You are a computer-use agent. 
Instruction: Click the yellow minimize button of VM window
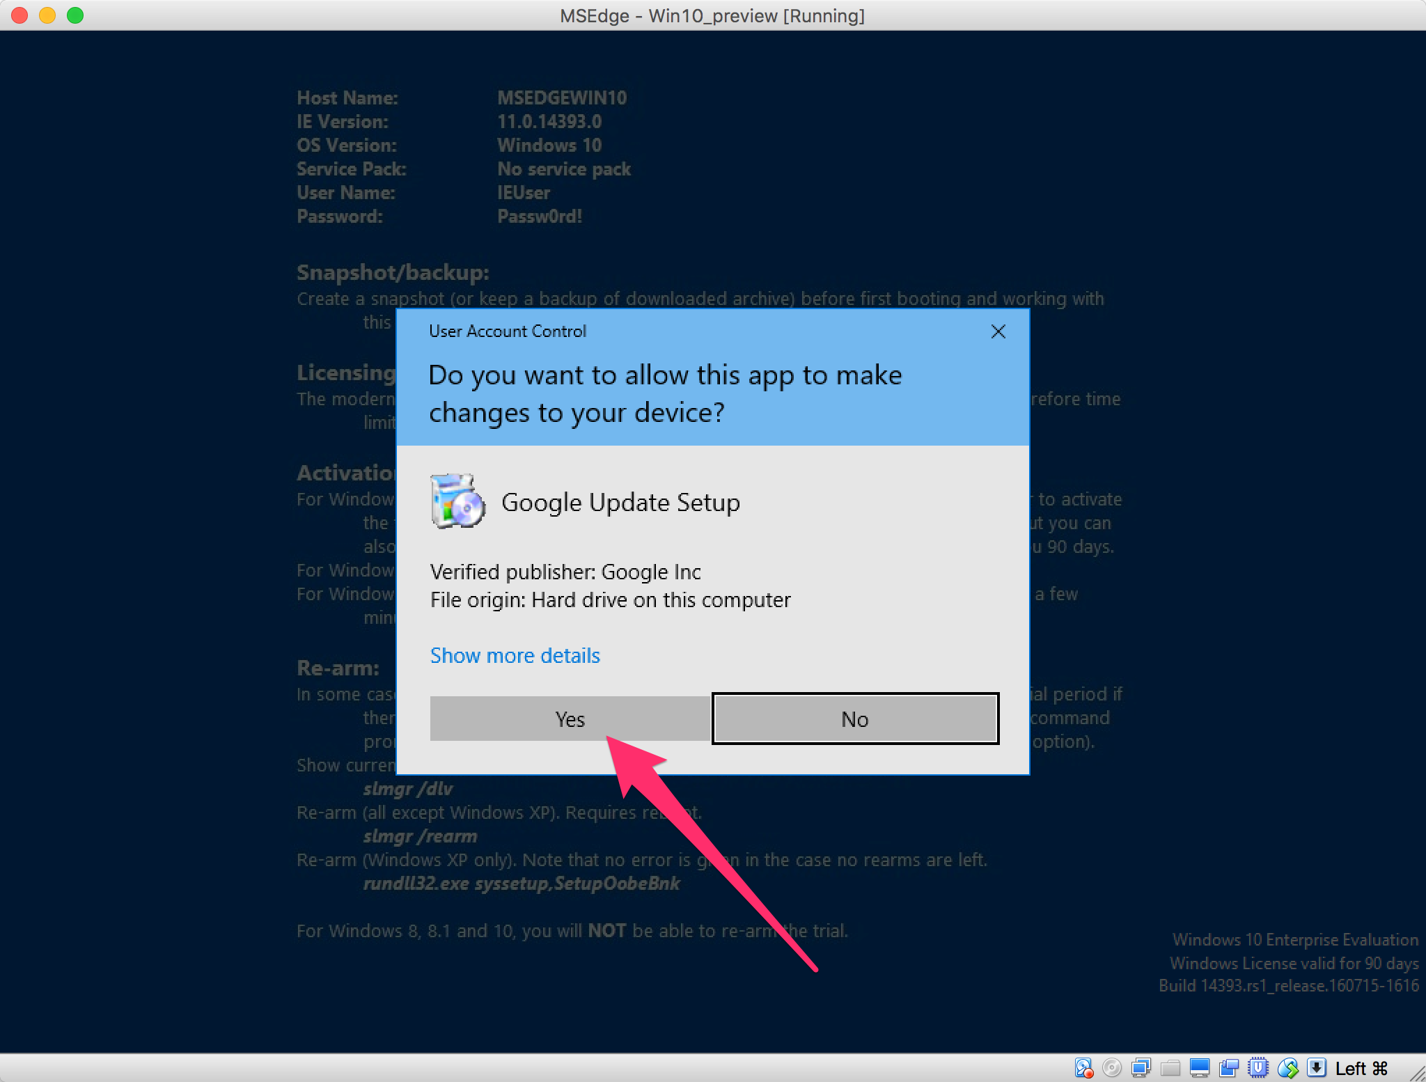point(47,15)
